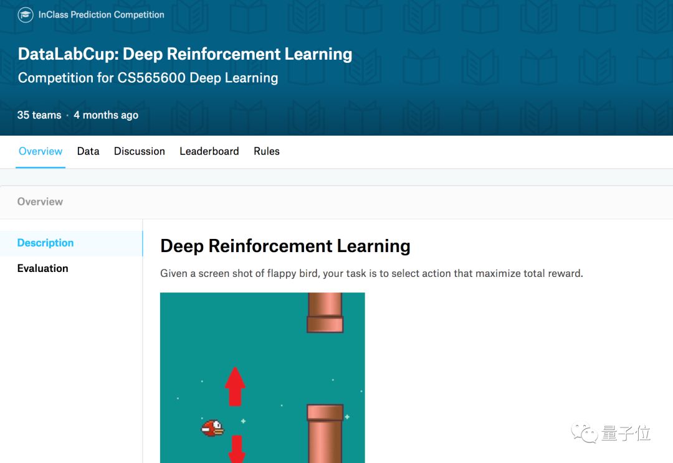Select Description in the sidebar
This screenshot has height=463, width=673.
[71, 243]
